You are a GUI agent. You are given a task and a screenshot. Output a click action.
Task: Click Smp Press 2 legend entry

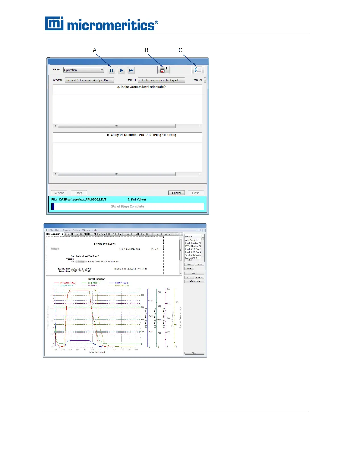point(119,283)
